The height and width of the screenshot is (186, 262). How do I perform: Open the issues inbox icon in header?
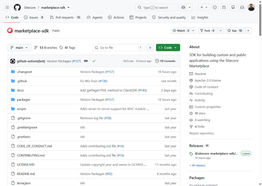[215, 7]
